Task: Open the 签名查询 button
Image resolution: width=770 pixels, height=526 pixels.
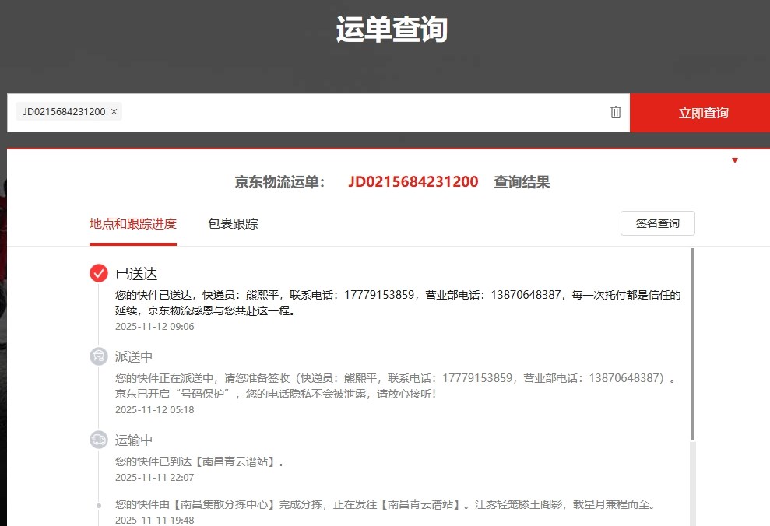Action: [x=657, y=223]
